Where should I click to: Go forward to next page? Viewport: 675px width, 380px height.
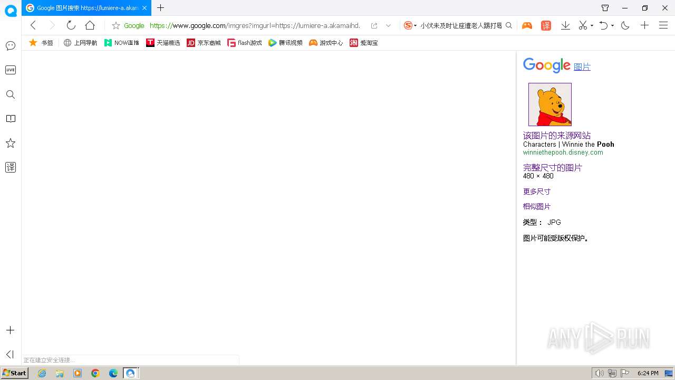[x=52, y=25]
